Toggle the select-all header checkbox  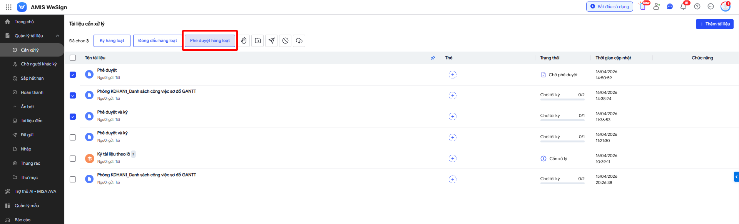(x=73, y=58)
